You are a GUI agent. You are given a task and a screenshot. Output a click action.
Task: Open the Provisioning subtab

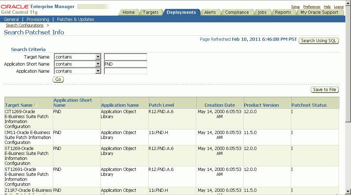(x=38, y=19)
